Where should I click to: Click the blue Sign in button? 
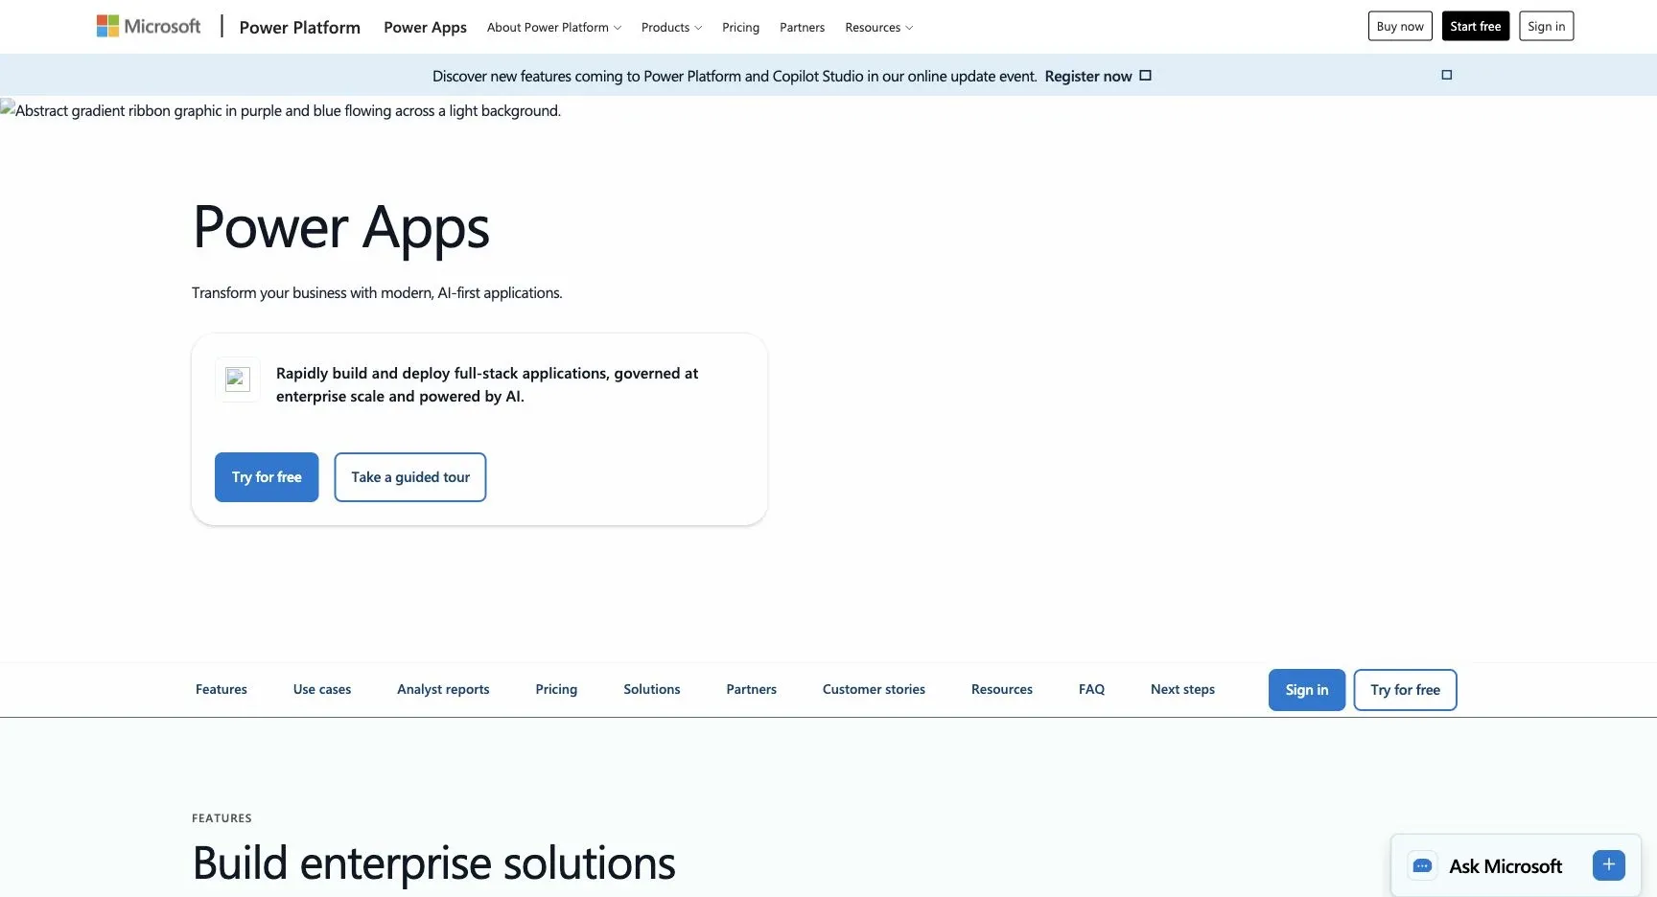click(1307, 690)
